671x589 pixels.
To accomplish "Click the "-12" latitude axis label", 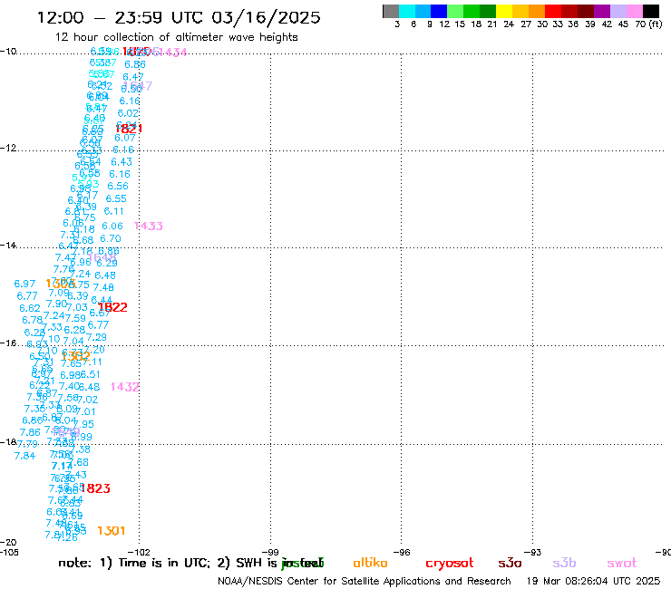I will tap(8, 148).
